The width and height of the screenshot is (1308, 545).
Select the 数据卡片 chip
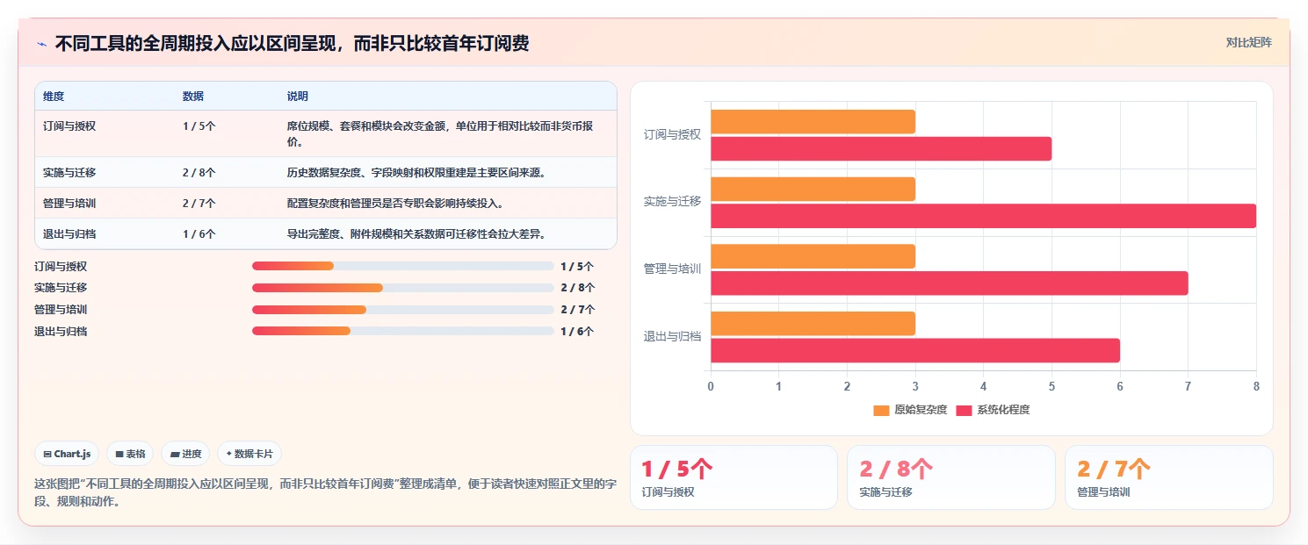(x=249, y=454)
